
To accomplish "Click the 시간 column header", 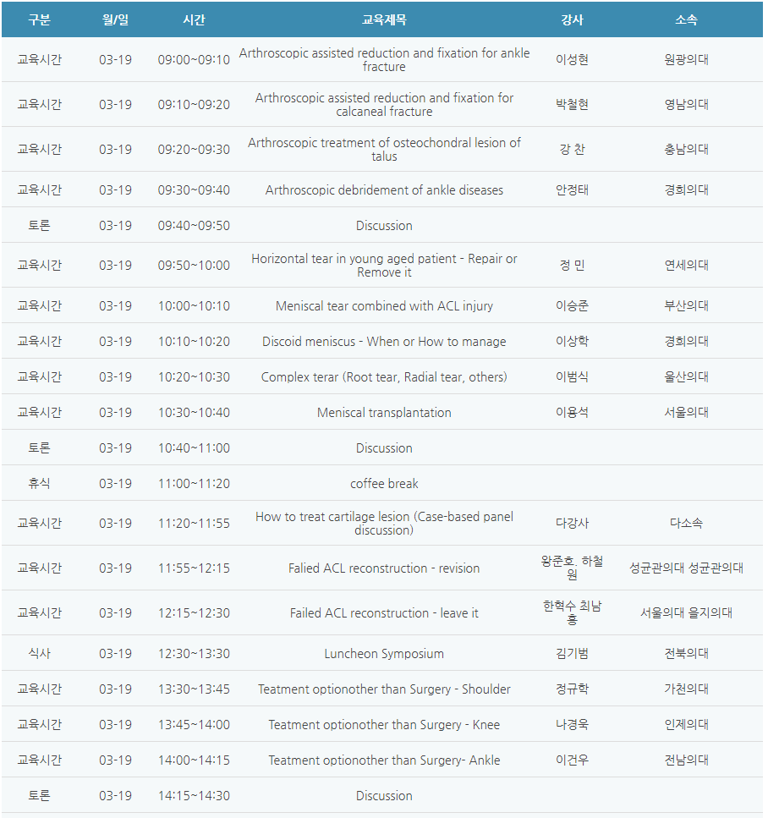I will pos(194,19).
